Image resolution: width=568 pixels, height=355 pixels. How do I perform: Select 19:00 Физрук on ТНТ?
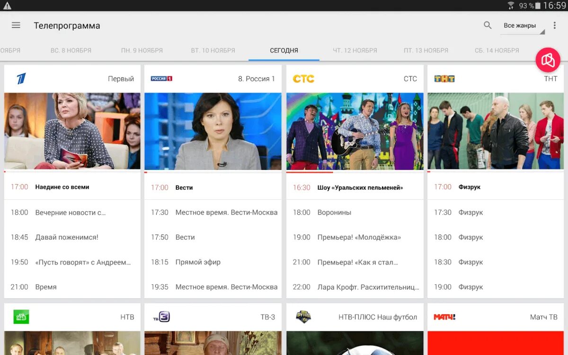[x=496, y=287]
